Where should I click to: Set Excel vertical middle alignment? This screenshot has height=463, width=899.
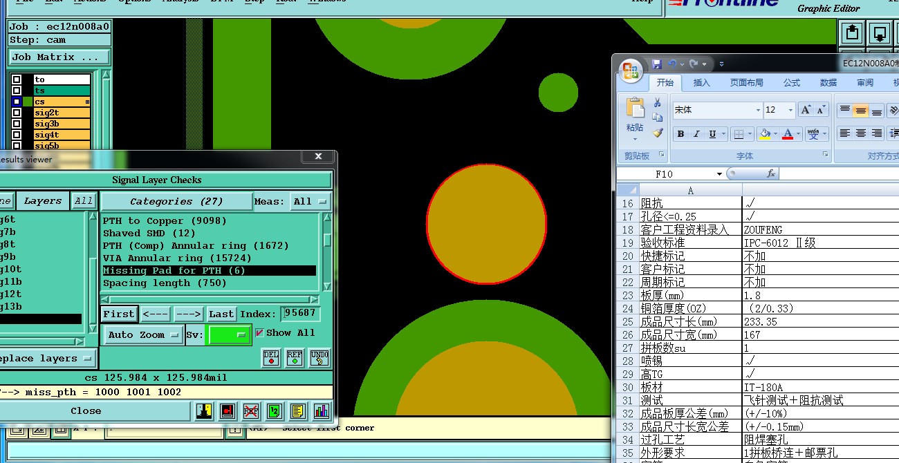860,110
